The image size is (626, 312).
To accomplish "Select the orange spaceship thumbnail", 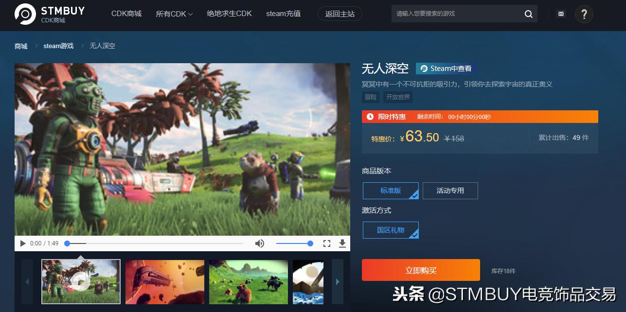I will pyautogui.click(x=164, y=282).
